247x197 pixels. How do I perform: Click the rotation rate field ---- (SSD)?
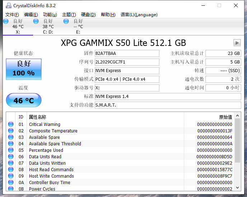pos(223,71)
